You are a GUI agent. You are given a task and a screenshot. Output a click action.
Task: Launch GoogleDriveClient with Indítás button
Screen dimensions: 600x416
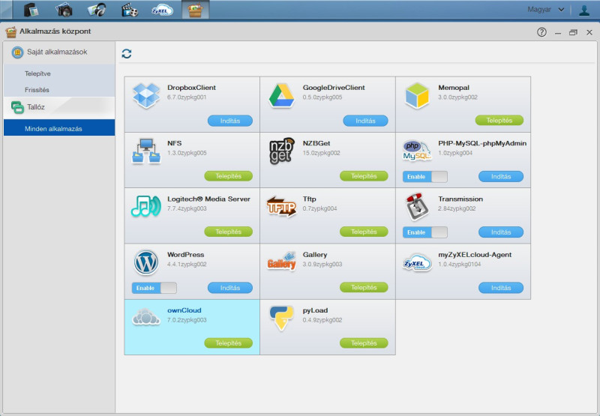pyautogui.click(x=365, y=121)
